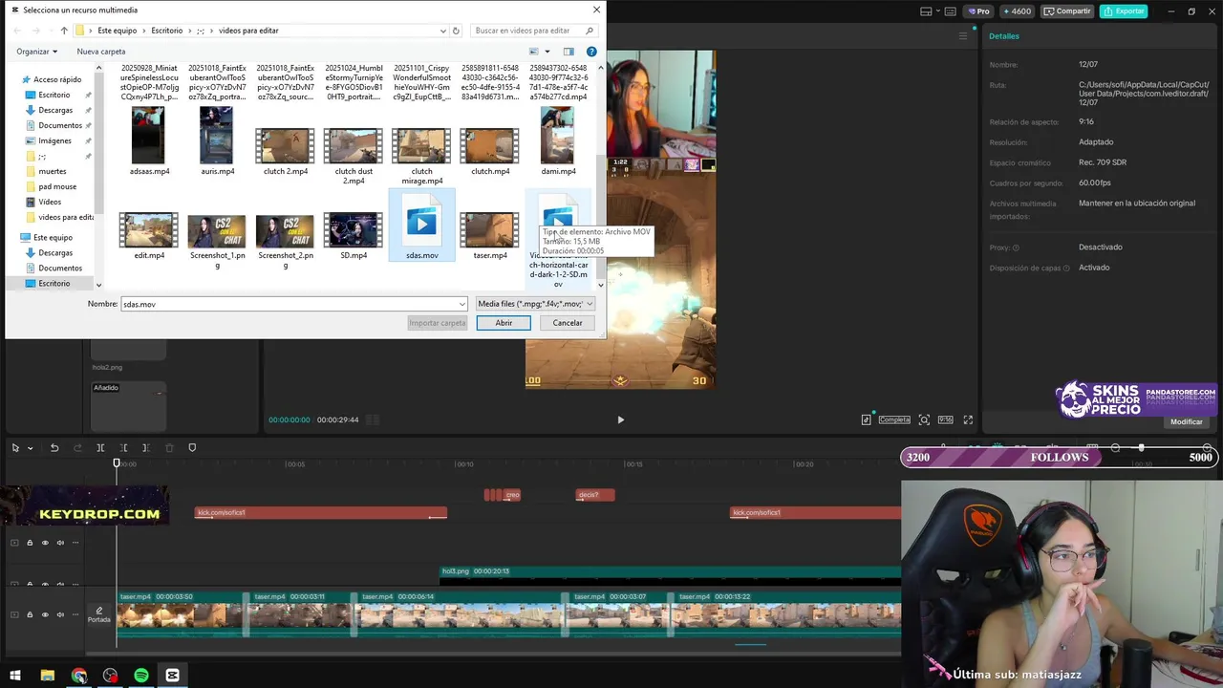Viewport: 1223px width, 688px height.
Task: Open the Proxy help info icon
Action: [1016, 247]
